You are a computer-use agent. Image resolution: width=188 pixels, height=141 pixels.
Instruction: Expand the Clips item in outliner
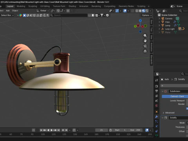click(159, 22)
